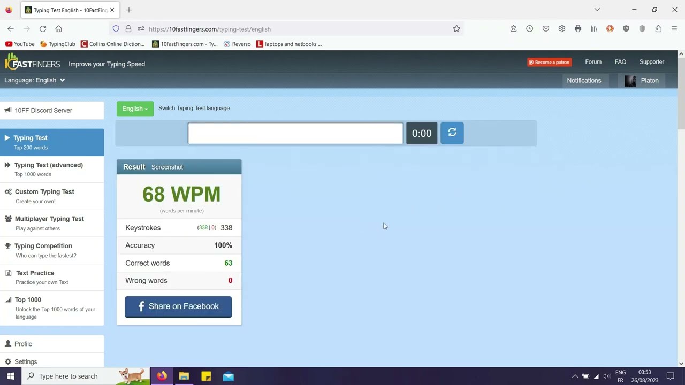Open the Language: English dropdown
685x385 pixels.
click(x=35, y=80)
